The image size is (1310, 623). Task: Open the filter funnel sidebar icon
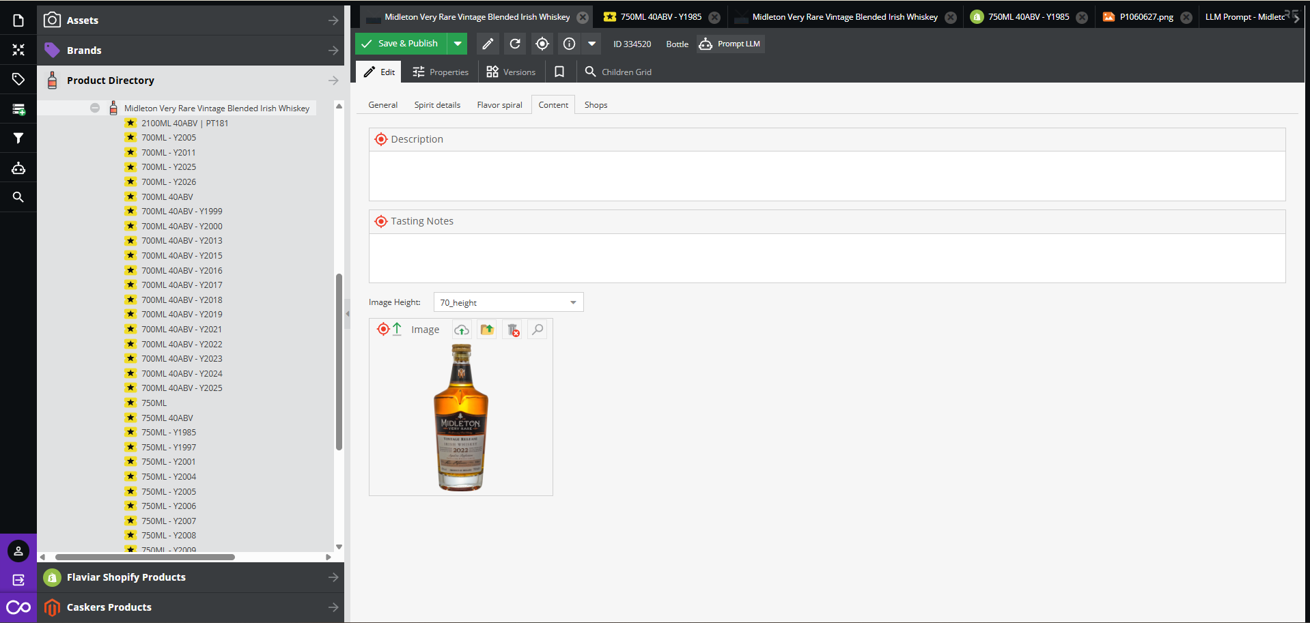pos(18,139)
